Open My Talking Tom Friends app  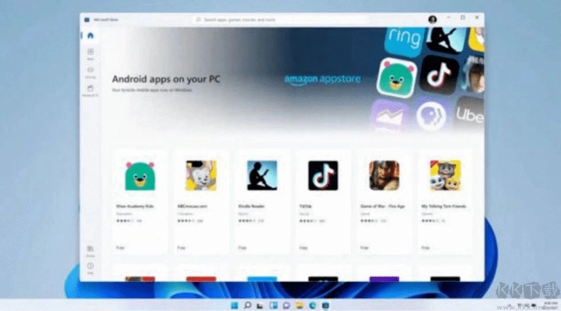[445, 175]
